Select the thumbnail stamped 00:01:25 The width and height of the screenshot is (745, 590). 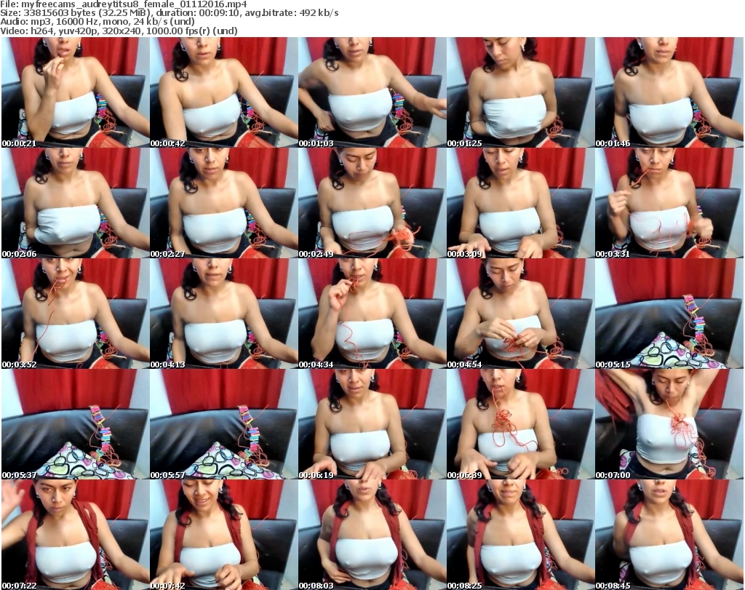521,92
